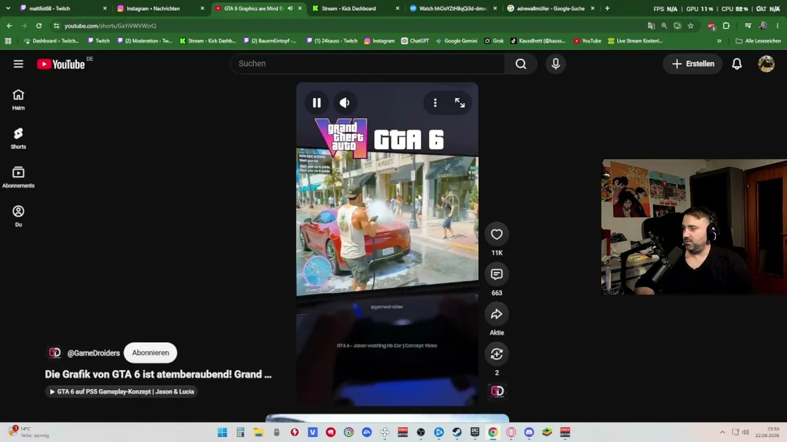Open the apps grid in bookmarks bar
The width and height of the screenshot is (787, 442).
[8, 41]
